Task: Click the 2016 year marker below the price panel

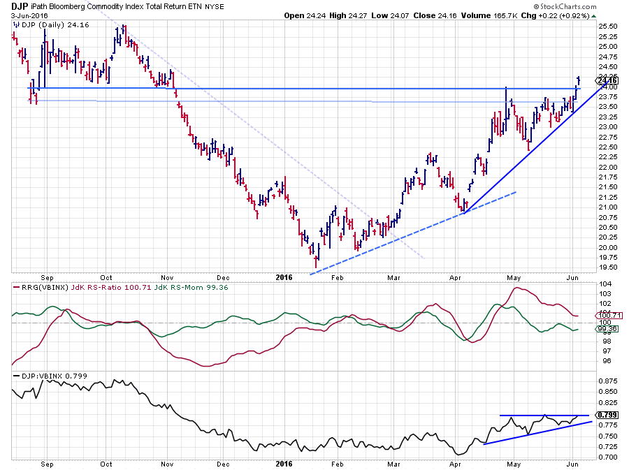Action: click(x=283, y=277)
